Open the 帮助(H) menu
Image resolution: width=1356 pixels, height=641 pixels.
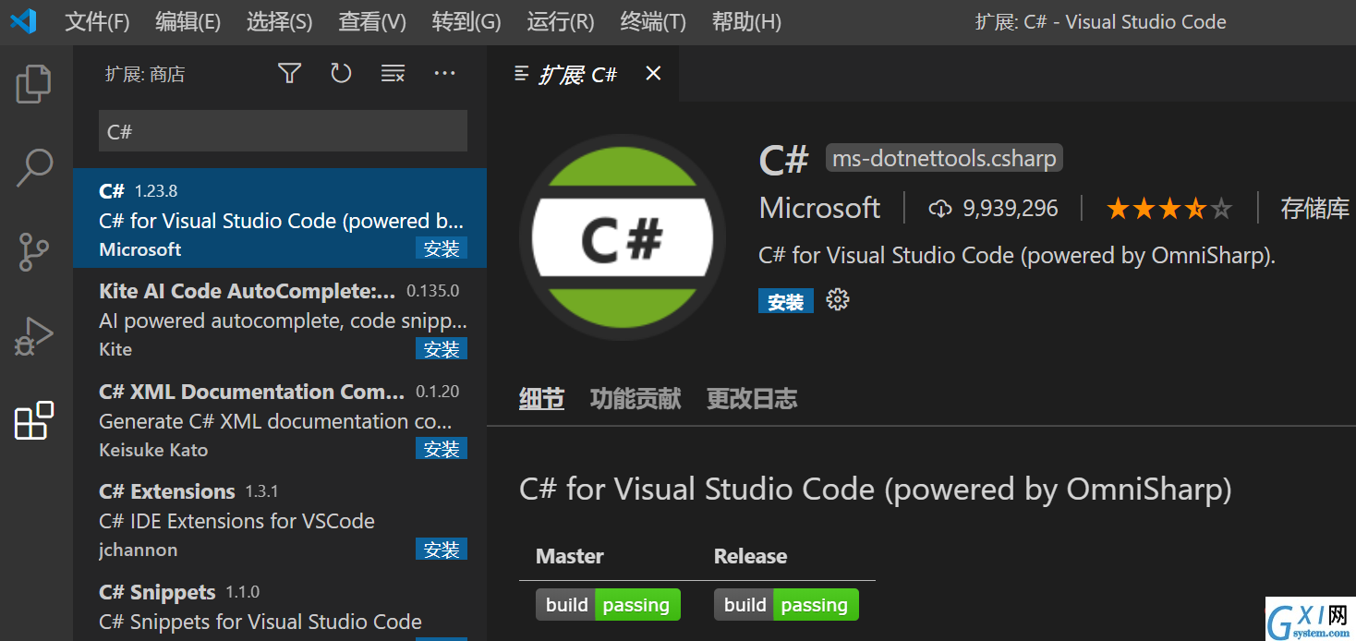coord(746,22)
